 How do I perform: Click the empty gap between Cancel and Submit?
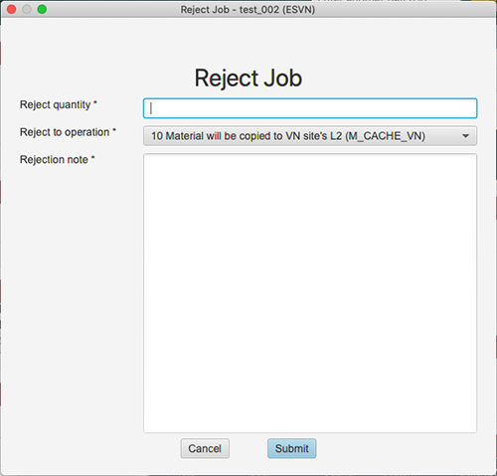[248, 448]
